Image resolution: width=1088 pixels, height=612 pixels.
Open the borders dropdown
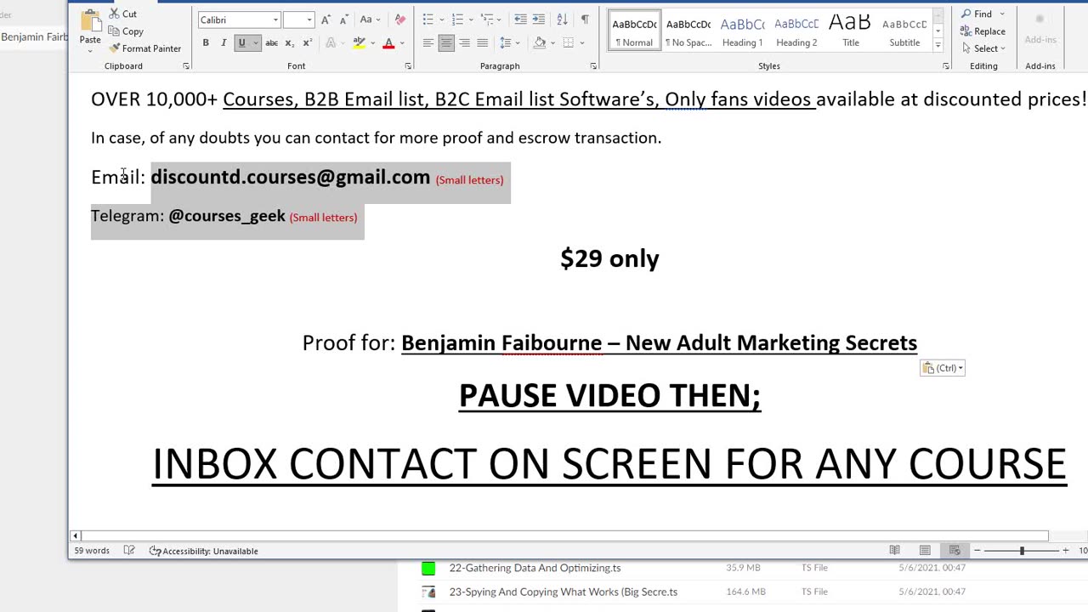(x=582, y=42)
